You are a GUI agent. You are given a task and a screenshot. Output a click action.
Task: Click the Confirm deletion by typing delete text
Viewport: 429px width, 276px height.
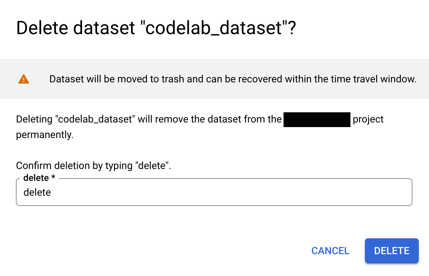click(93, 165)
